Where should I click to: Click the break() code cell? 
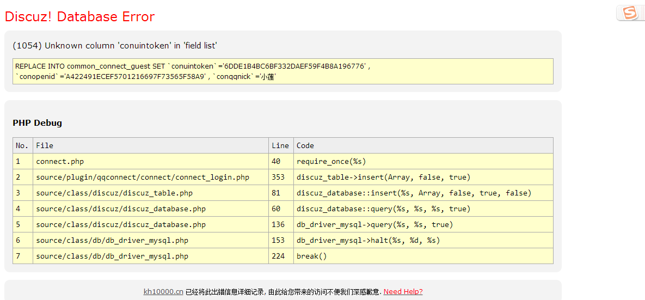pyautogui.click(x=312, y=256)
